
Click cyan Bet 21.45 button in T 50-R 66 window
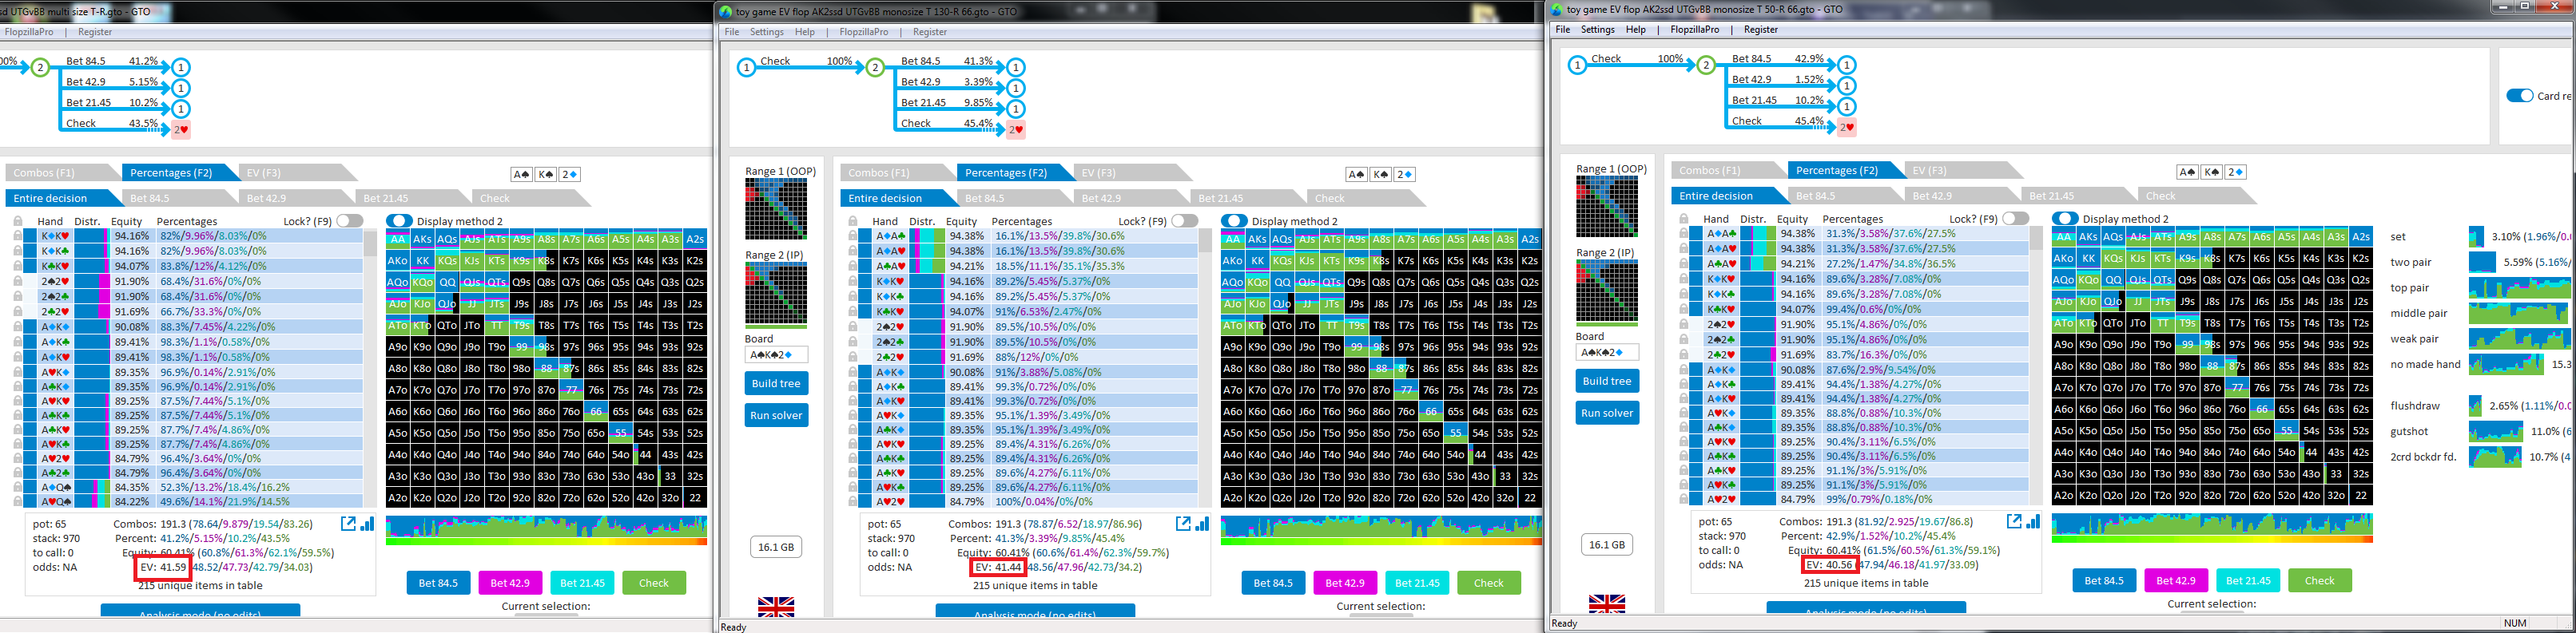coord(2248,580)
